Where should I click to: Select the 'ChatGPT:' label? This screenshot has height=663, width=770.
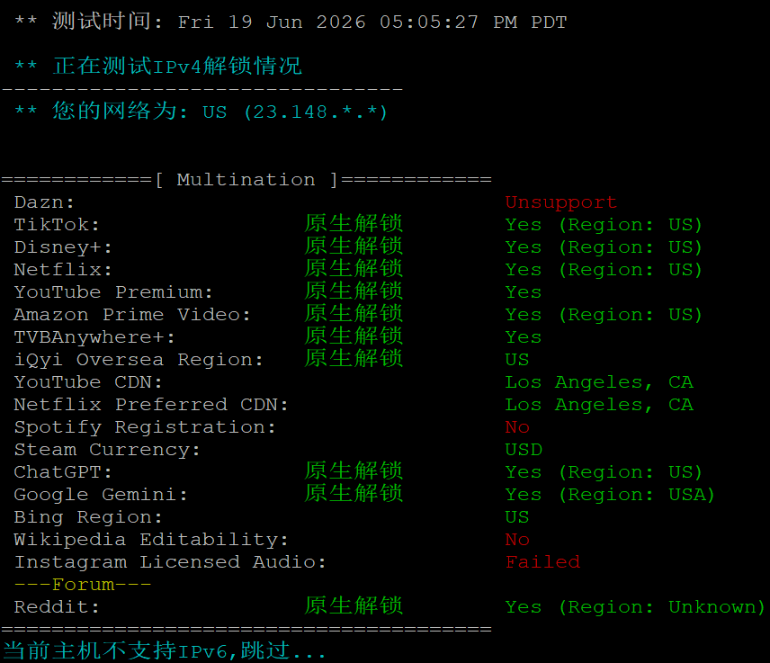click(x=63, y=472)
